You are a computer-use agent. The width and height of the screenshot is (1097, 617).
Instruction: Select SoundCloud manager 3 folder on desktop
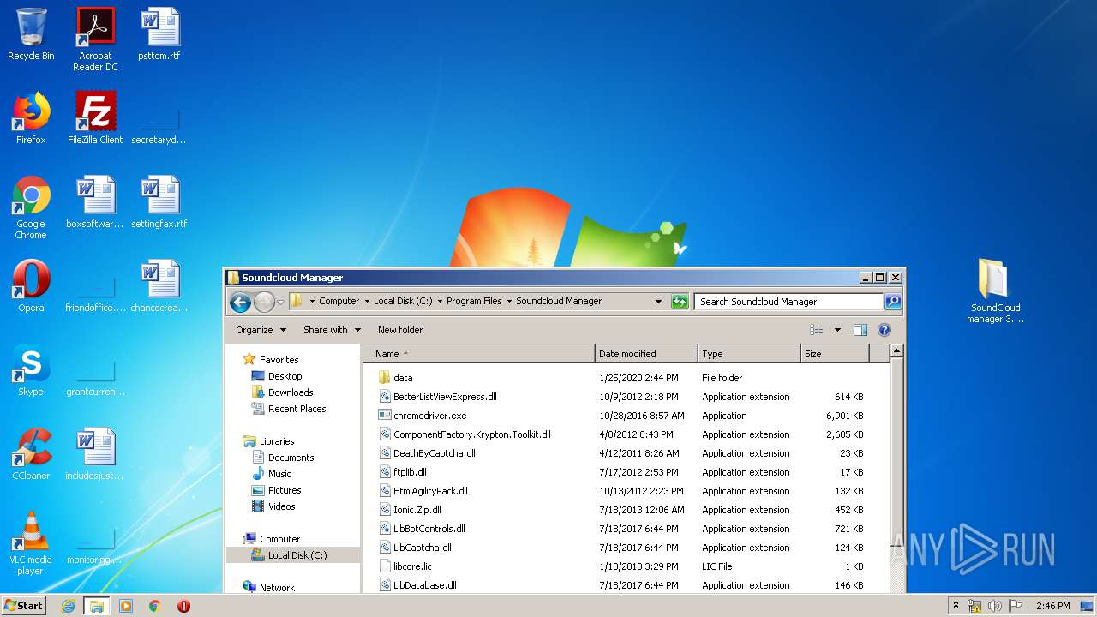[x=995, y=291]
